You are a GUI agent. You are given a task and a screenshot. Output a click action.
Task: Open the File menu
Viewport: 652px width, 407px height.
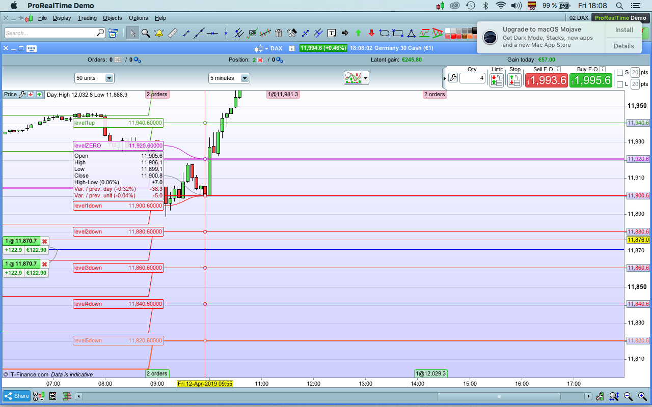[42, 18]
